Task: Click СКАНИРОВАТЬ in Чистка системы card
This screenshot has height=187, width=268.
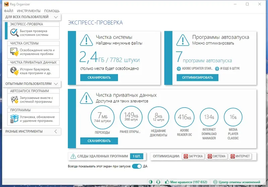Action: [x=99, y=78]
